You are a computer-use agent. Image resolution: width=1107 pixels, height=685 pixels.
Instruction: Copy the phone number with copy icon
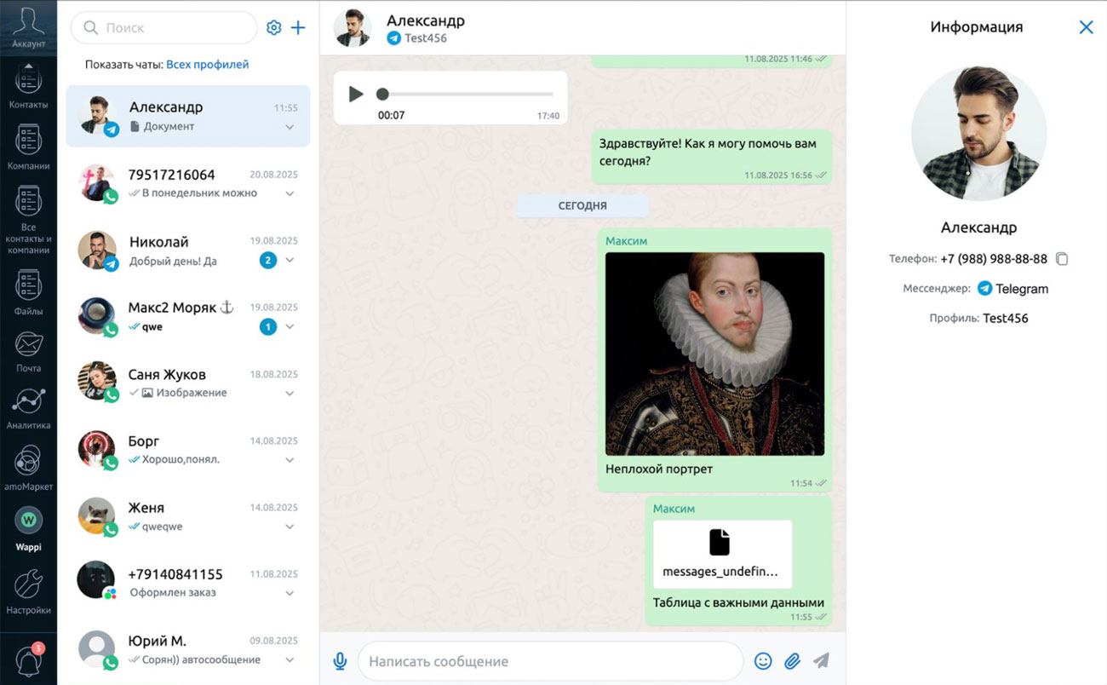point(1062,259)
